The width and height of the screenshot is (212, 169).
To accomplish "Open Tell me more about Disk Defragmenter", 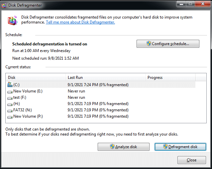I will click(80, 22).
